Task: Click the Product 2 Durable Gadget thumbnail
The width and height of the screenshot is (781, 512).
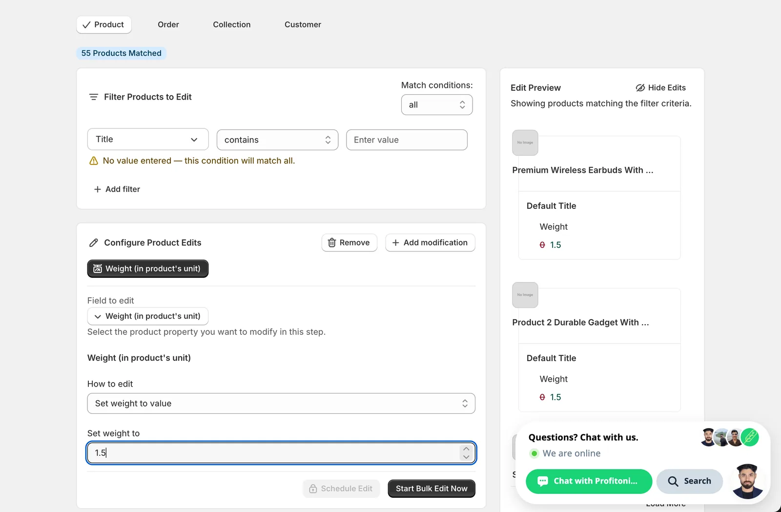Action: [525, 295]
